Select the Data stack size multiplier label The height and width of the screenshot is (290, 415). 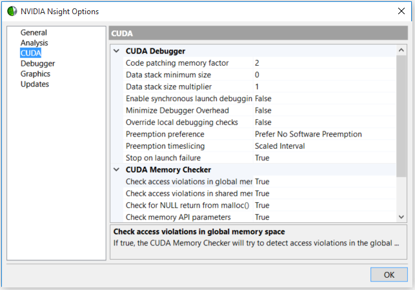(x=168, y=87)
